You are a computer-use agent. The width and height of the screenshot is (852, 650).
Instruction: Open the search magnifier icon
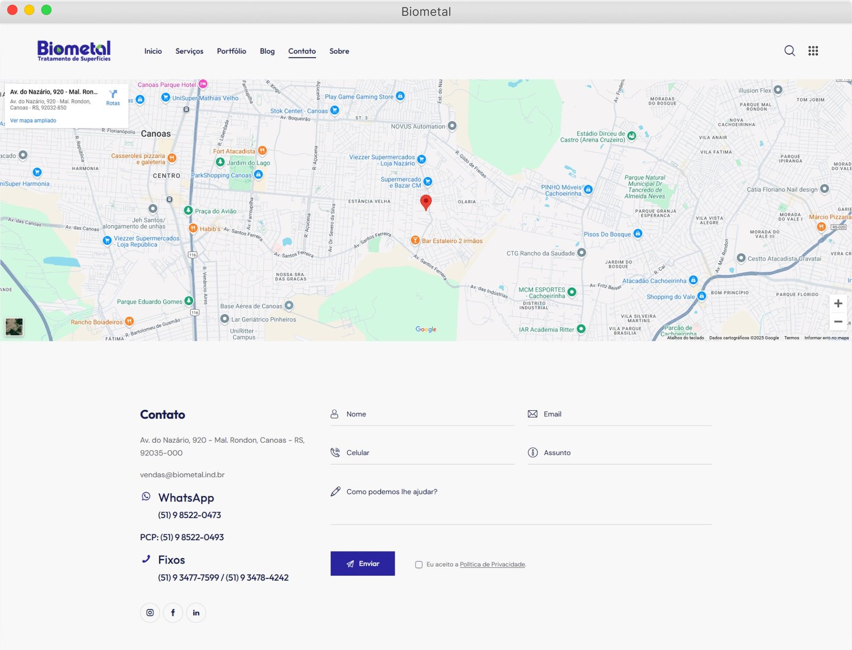point(789,51)
